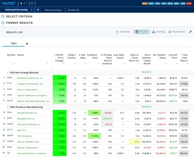Open the BOOK shortcut badge
The width and height of the screenshot is (194, 164).
170,3
